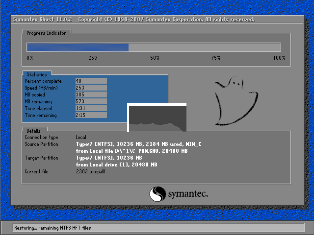The width and height of the screenshot is (314, 235).
Task: Click the 'Connection type' label
Action: [41, 137]
